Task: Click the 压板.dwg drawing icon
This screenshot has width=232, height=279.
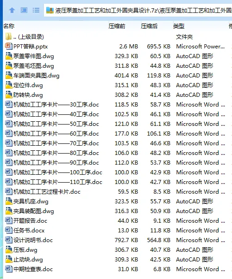Action: click(x=8, y=249)
